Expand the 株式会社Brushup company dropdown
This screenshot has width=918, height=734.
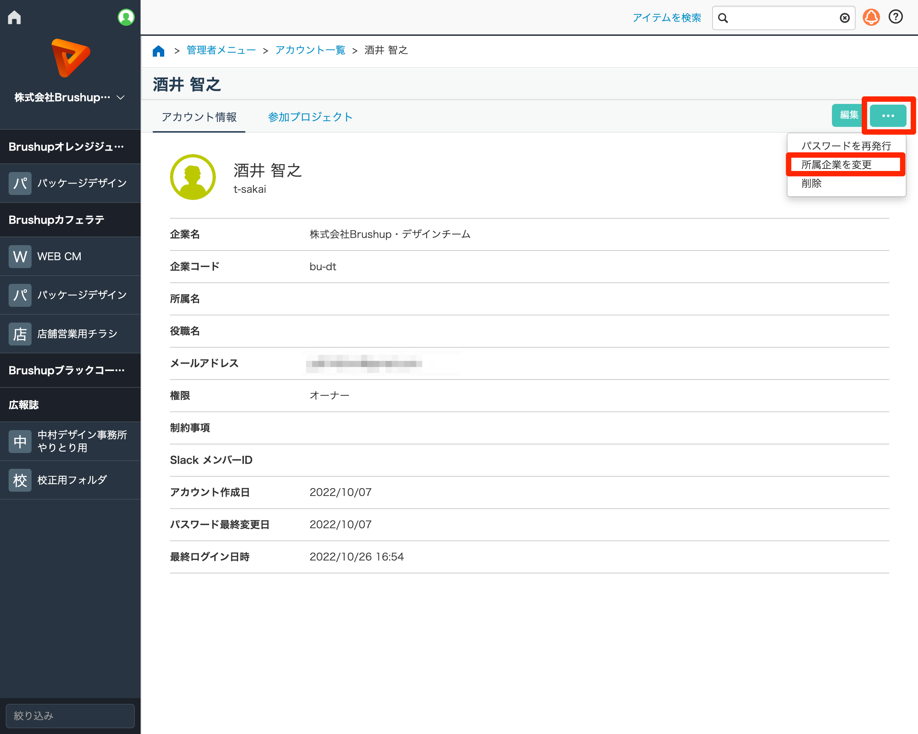click(70, 97)
